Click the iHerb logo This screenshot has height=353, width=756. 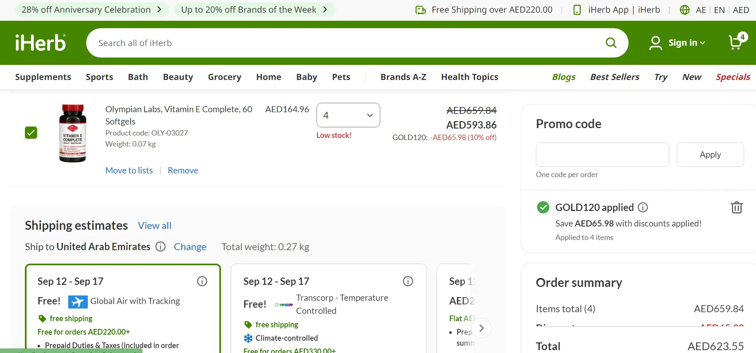click(x=40, y=43)
